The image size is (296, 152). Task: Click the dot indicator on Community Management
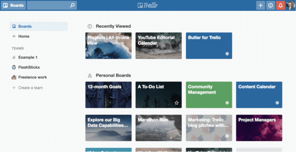(x=227, y=103)
